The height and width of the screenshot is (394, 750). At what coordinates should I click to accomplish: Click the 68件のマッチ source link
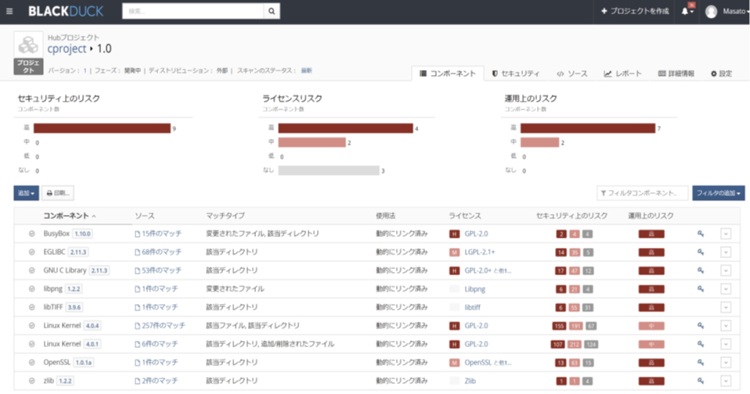click(x=158, y=252)
